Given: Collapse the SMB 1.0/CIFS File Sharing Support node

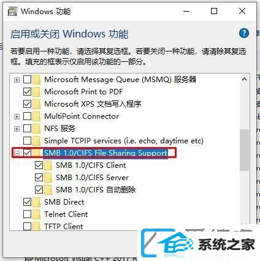Looking at the screenshot, I should point(17,153).
